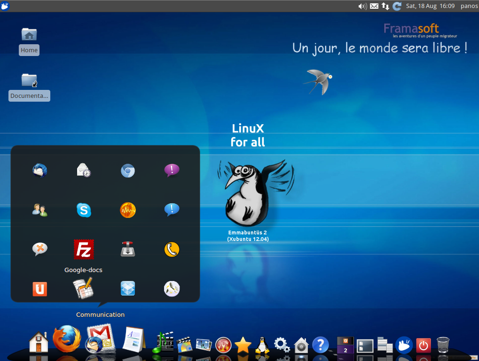Open Thunderbird in the Communication sub-dock
479x361 pixels.
click(x=39, y=171)
